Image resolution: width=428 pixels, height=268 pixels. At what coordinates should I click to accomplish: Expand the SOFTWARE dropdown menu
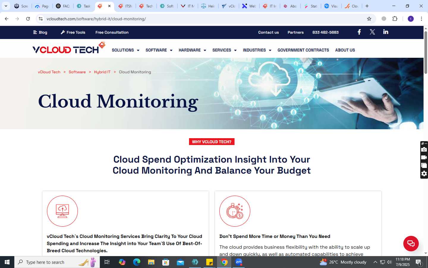click(x=159, y=50)
